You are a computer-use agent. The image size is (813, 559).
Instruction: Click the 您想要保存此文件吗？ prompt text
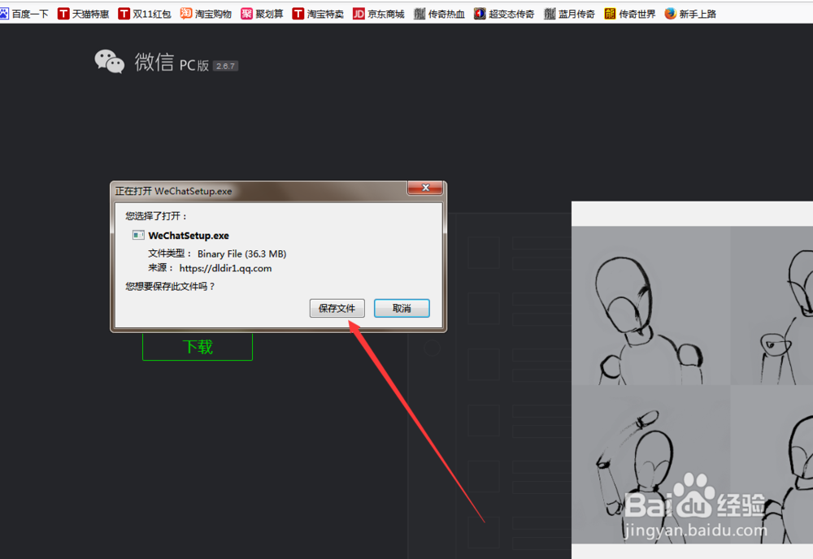pyautogui.click(x=170, y=287)
